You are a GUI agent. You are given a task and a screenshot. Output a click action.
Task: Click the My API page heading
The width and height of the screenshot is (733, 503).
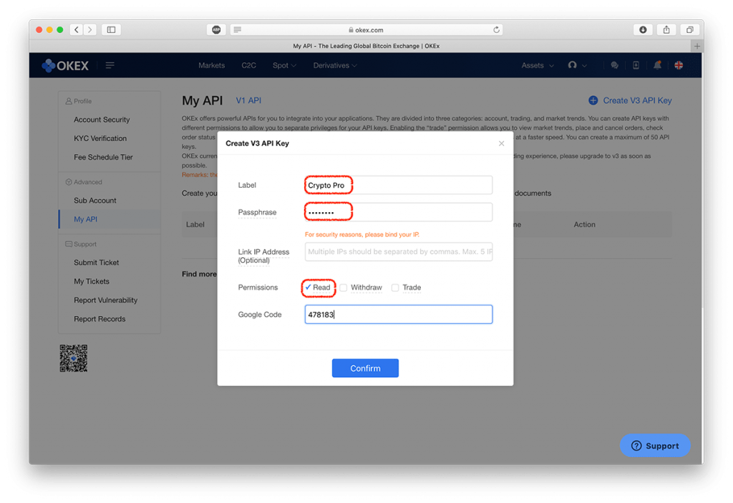(203, 100)
